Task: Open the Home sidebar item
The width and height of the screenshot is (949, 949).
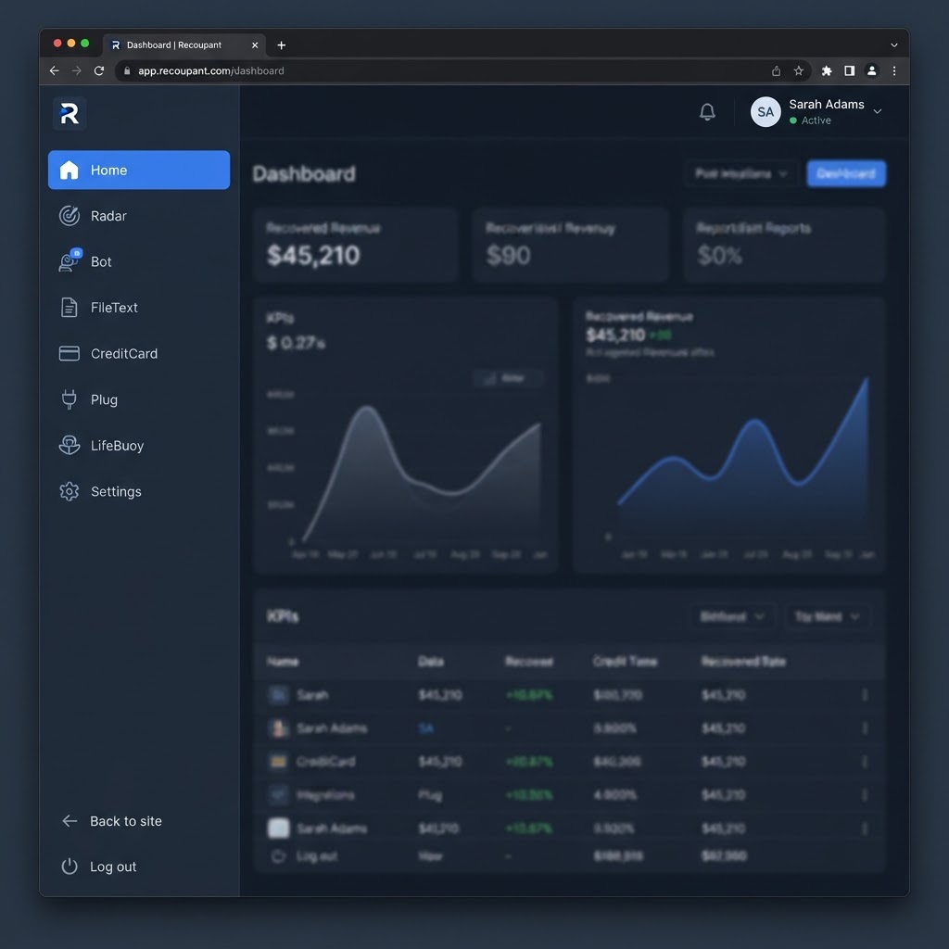Action: click(x=139, y=171)
